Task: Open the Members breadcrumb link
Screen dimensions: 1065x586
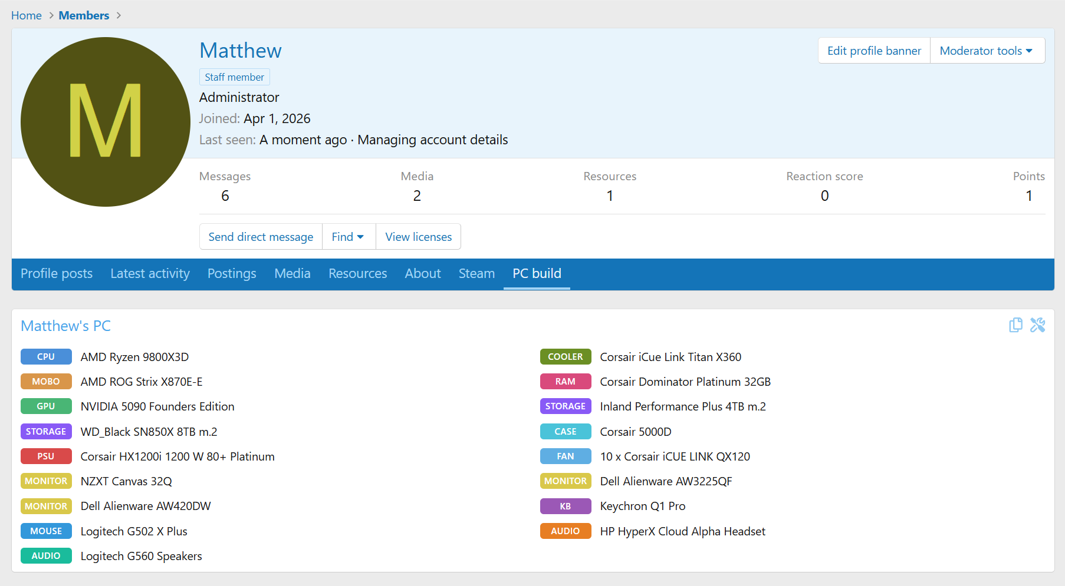Action: pos(84,15)
